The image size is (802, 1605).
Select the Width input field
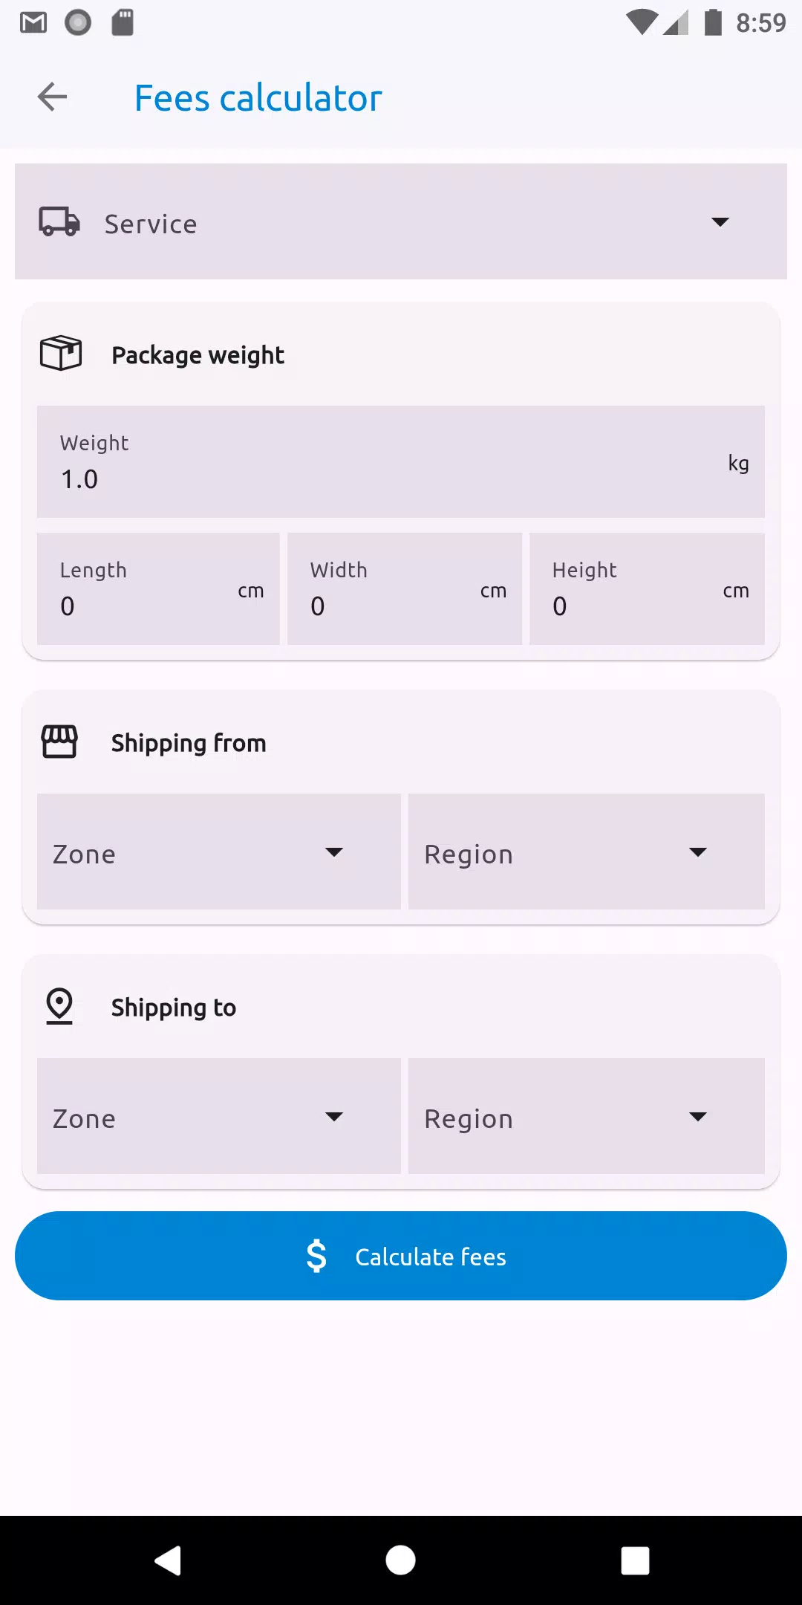pyautogui.click(x=405, y=588)
